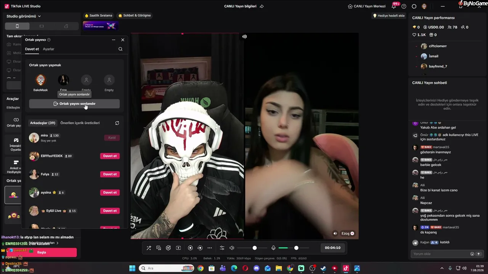The image size is (488, 274).
Task: Open the emoji picker in comment box
Action: pyautogui.click(x=472, y=254)
